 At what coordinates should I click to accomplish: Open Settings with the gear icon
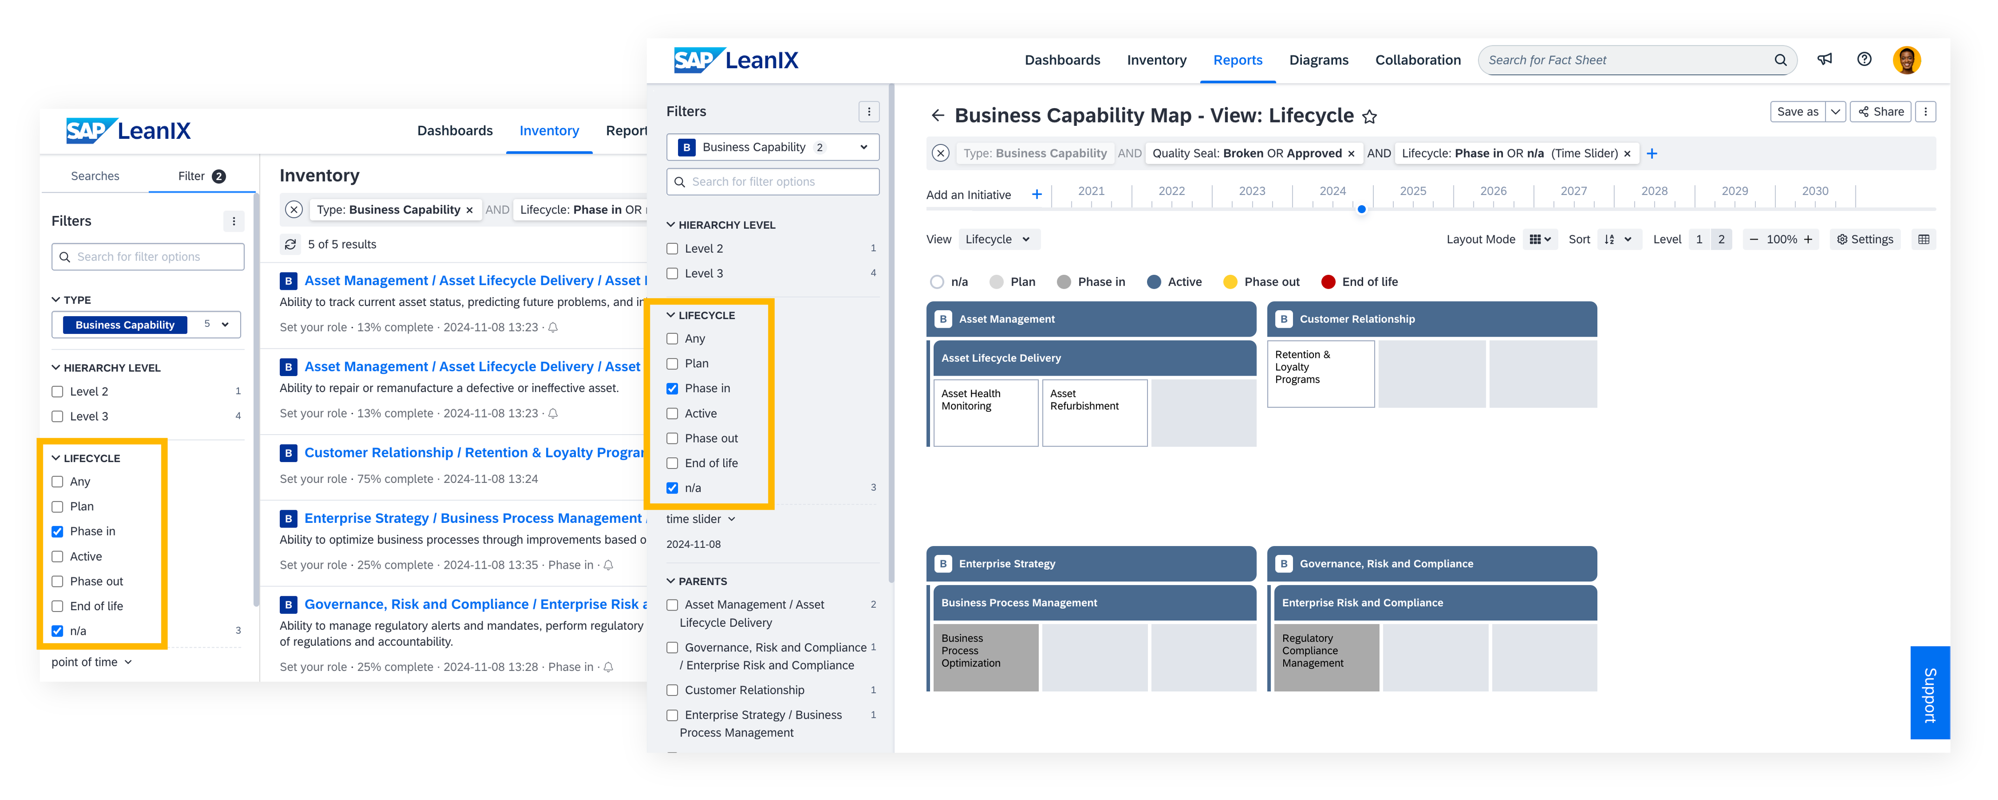pos(1865,240)
